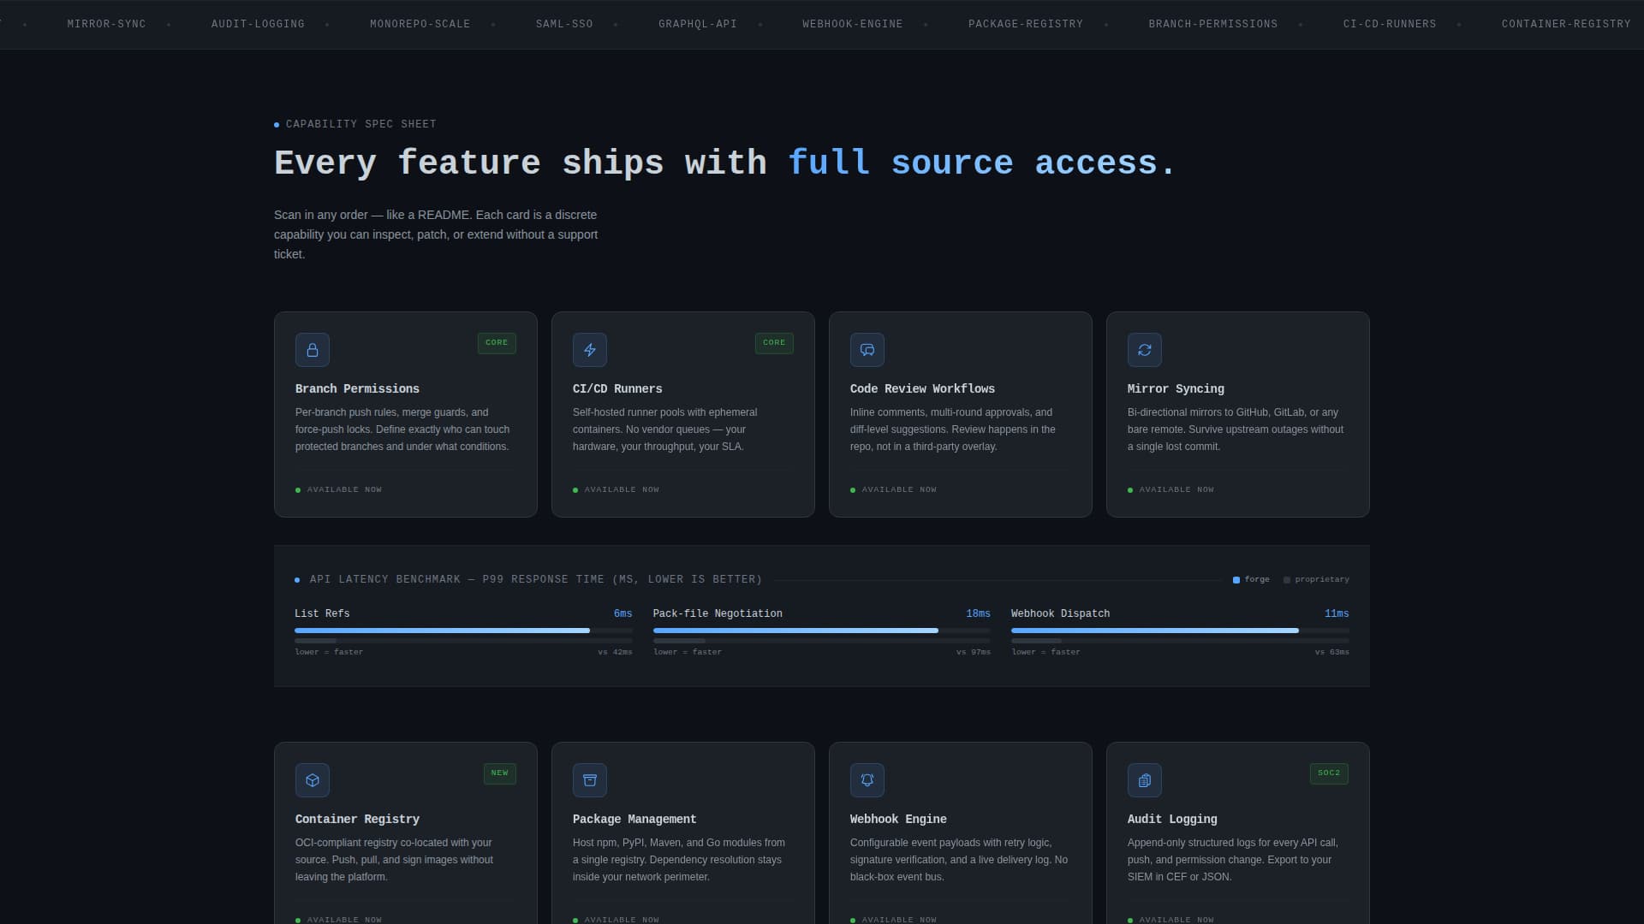The image size is (1644, 924).
Task: Click the Audit Logging clipboard icon
Action: pyautogui.click(x=1145, y=780)
